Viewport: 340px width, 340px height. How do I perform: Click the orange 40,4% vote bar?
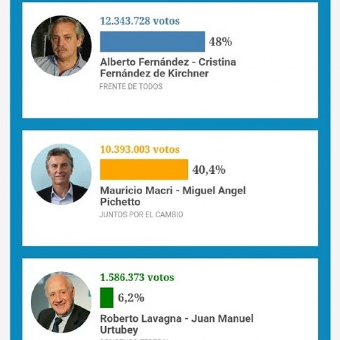click(144, 170)
